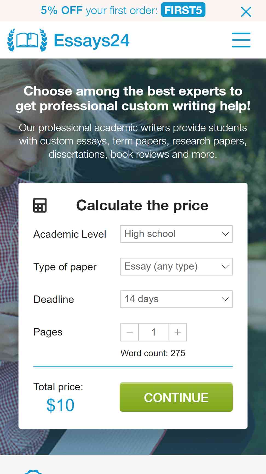Click the Deadline label
266x474 pixels.
[x=54, y=299]
